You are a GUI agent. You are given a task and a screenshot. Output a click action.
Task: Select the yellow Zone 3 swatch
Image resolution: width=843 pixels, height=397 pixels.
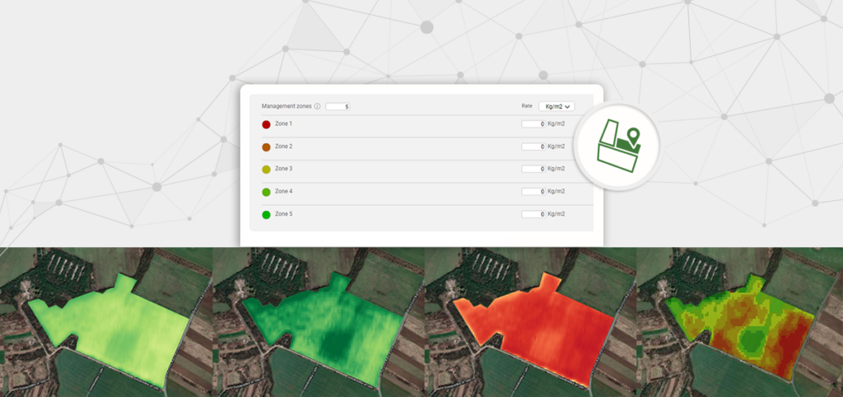pos(266,170)
